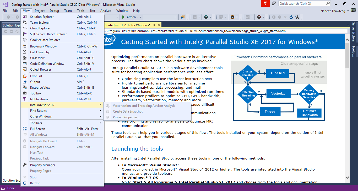This screenshot has height=191, width=358.
Task: Open the user account dropdown arrow
Action: tap(348, 11)
